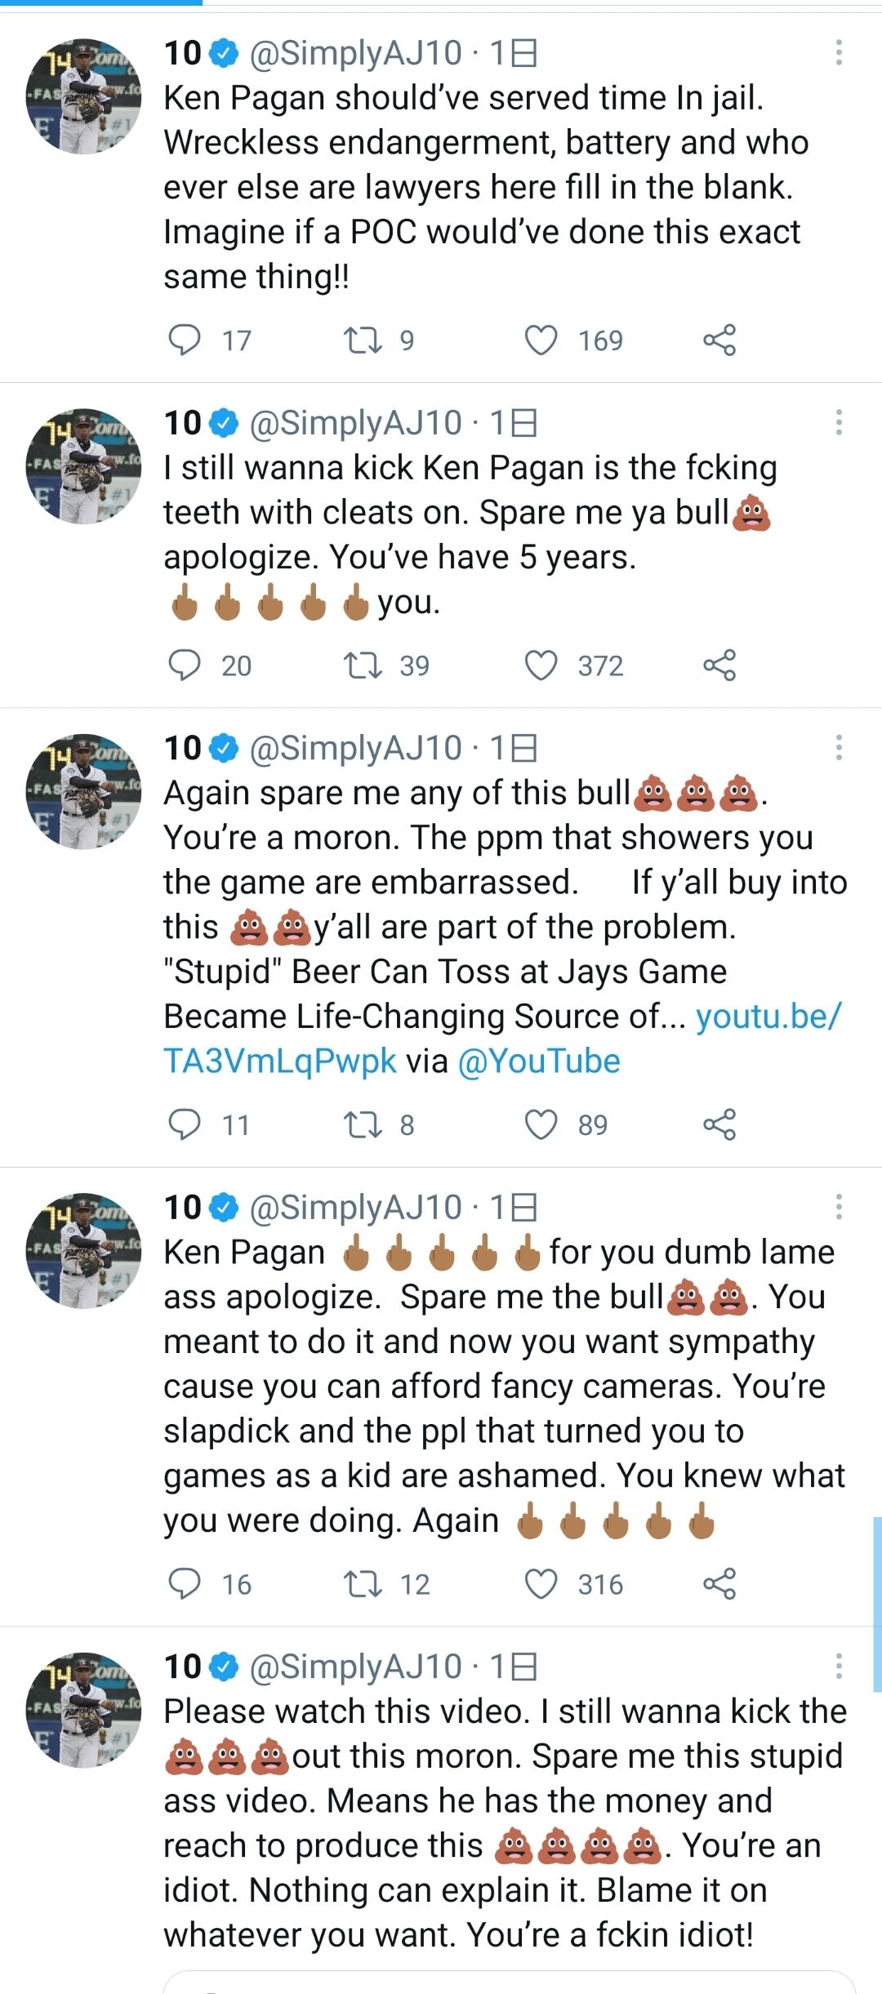This screenshot has width=882, height=1994.
Task: Retweet the tweet with 12 retweets
Action: tap(363, 1584)
